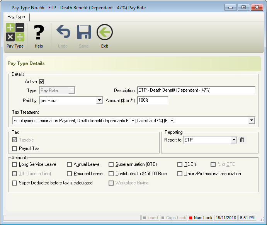Enable the Payroll Tax checkbox
This screenshot has width=267, height=225.
14,148
